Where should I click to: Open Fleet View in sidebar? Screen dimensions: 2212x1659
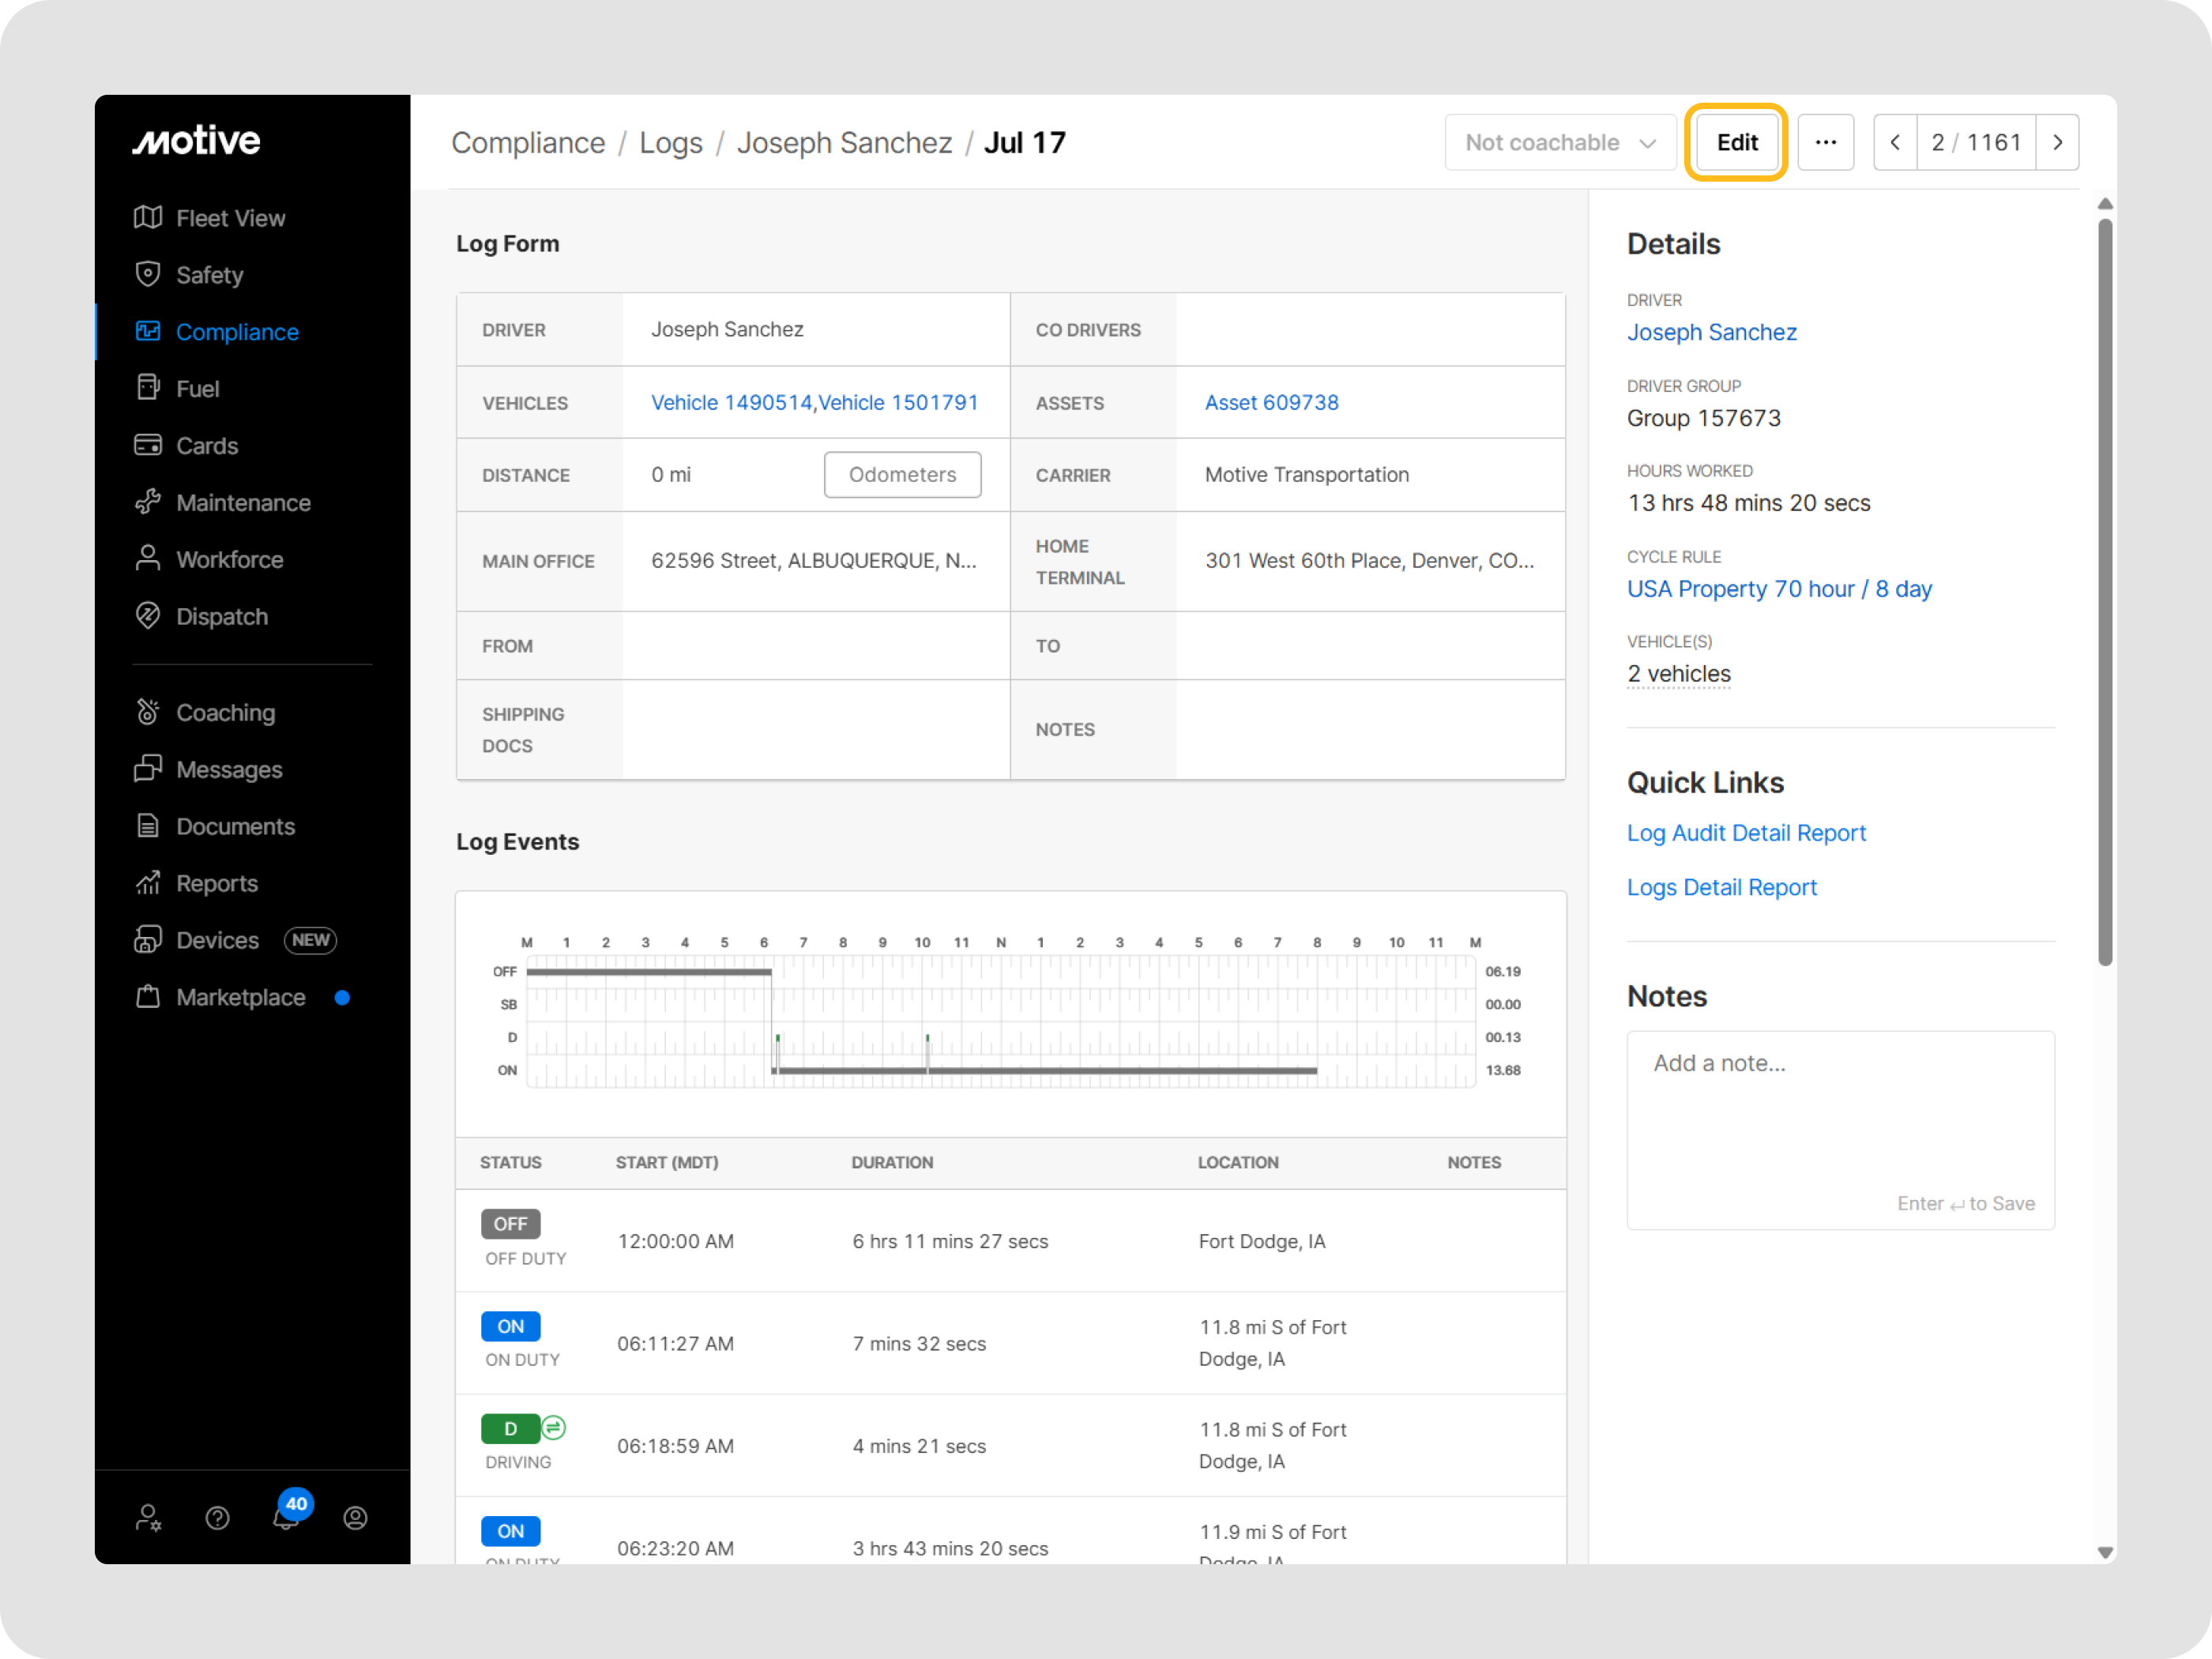230,218
